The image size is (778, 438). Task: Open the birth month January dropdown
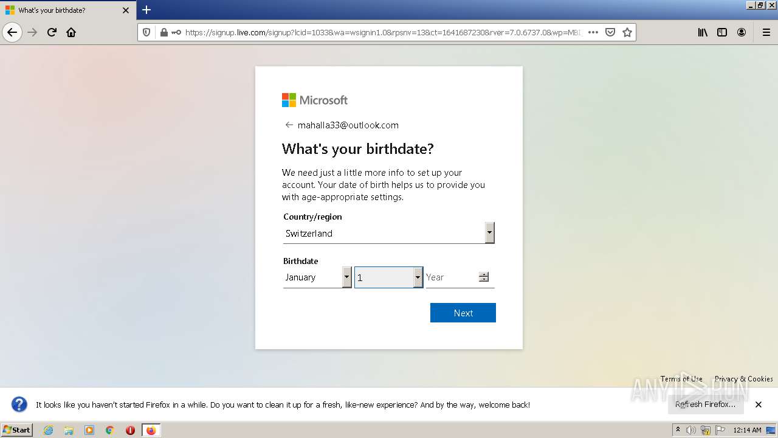tap(317, 277)
